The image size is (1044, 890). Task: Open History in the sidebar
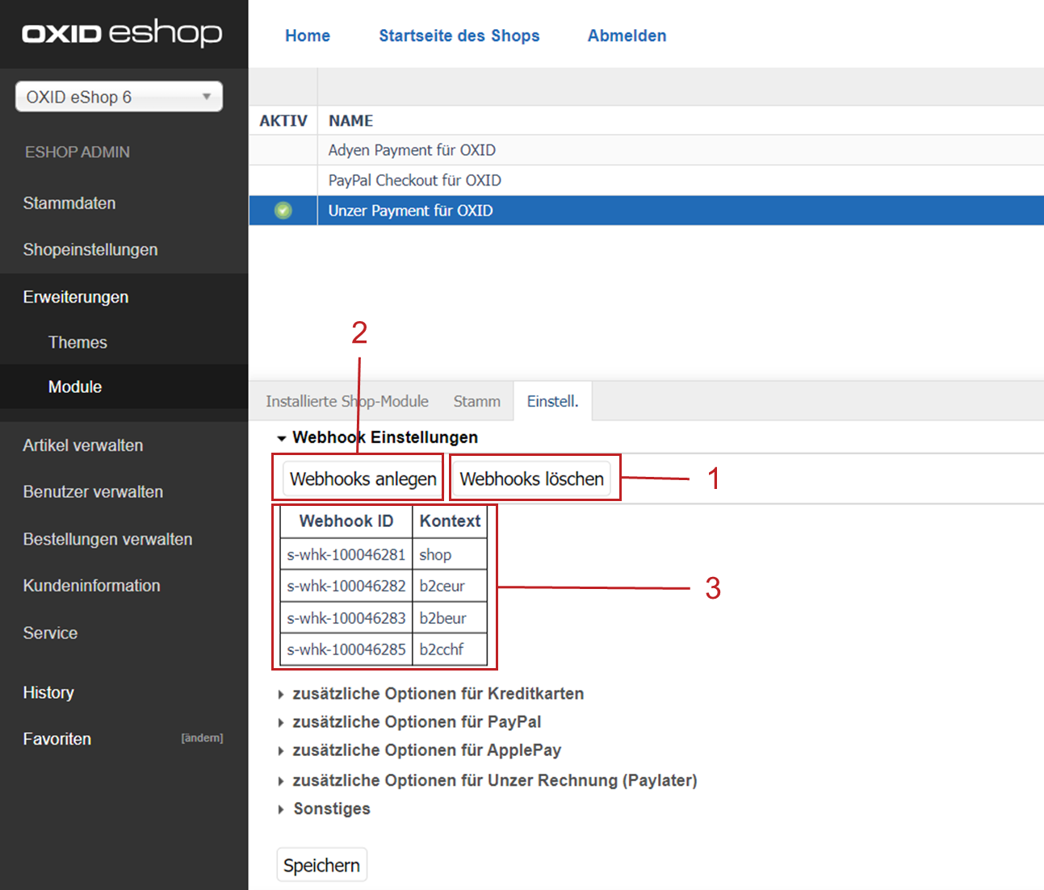(48, 692)
